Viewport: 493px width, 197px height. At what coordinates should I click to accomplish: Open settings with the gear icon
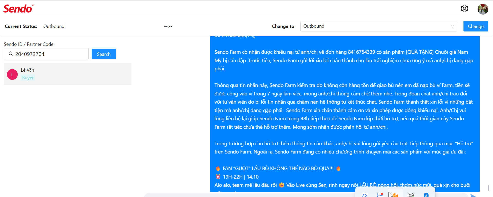464,8
